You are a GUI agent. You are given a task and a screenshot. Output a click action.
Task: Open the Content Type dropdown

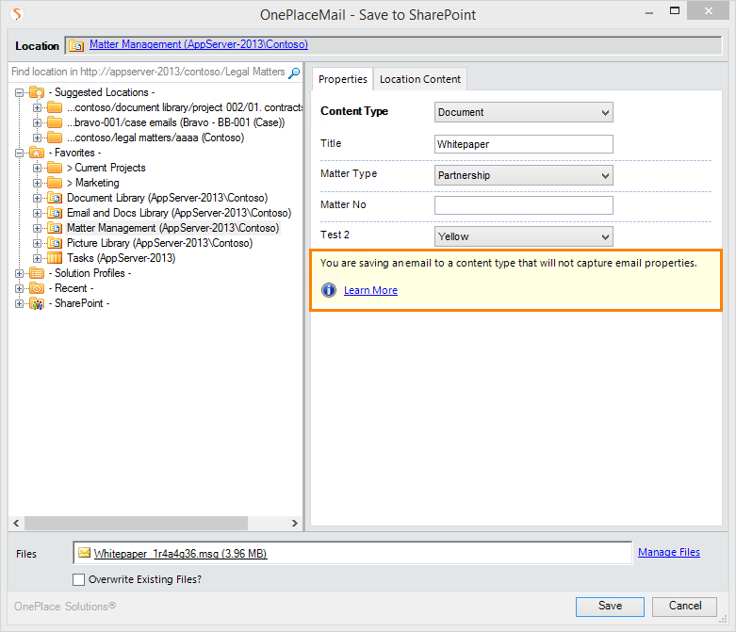coord(523,112)
